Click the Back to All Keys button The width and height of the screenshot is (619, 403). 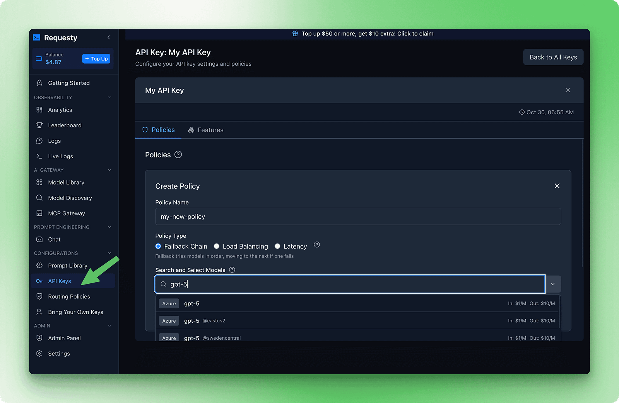point(553,57)
